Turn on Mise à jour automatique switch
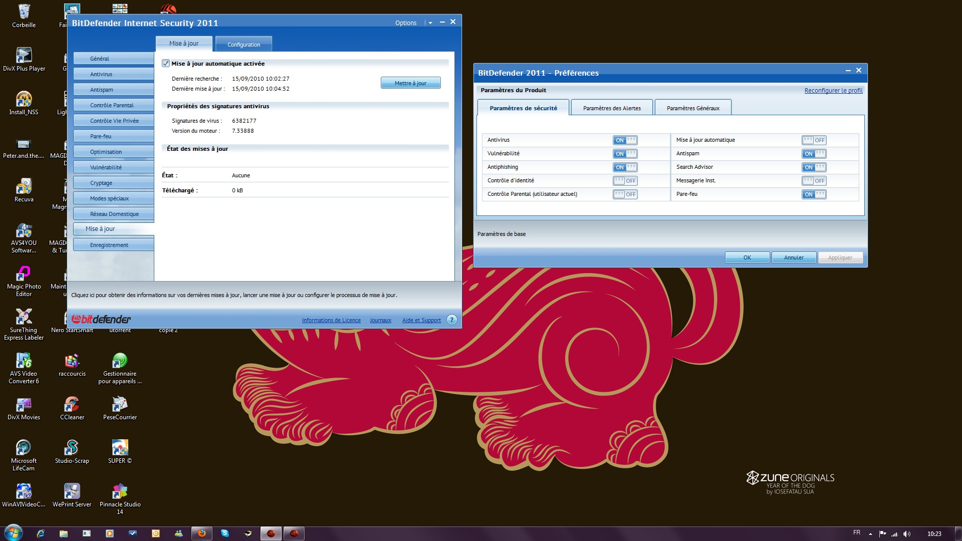 pos(814,140)
